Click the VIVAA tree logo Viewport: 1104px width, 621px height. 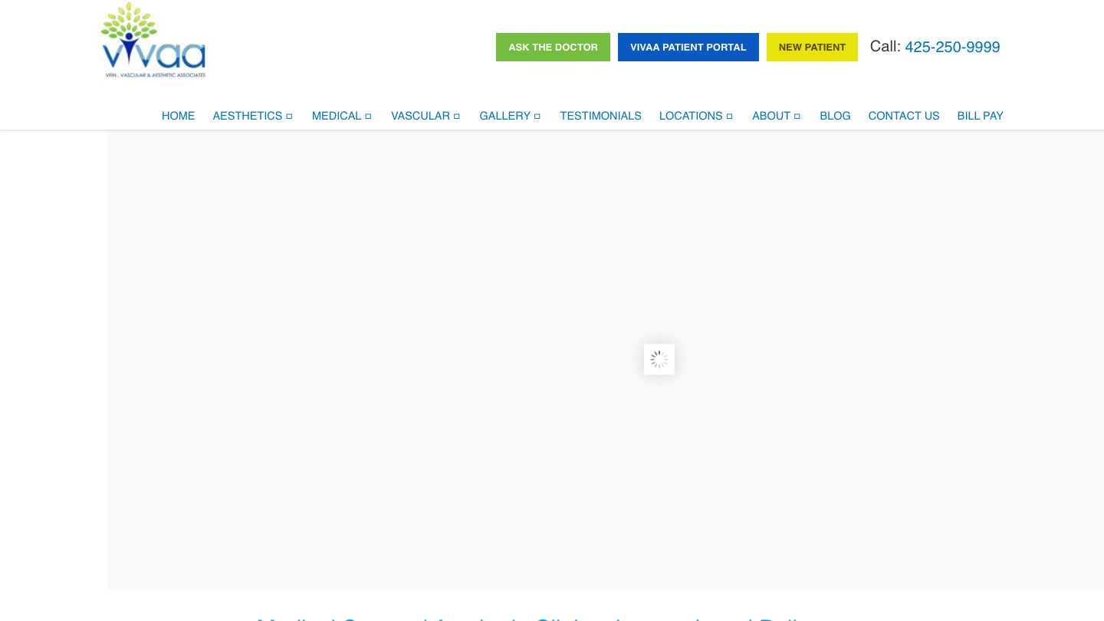(x=153, y=40)
